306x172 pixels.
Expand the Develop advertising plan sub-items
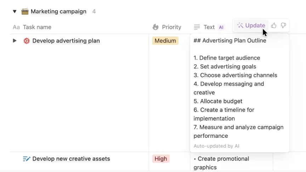(x=15, y=41)
